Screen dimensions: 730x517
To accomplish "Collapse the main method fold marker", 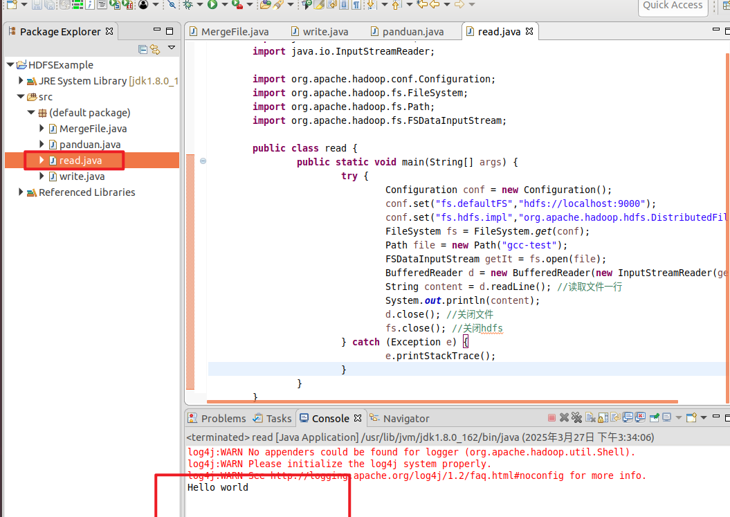I will 203,161.
